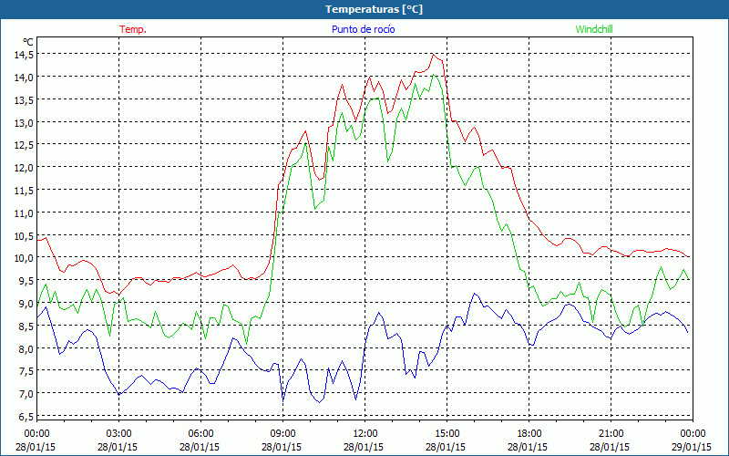Screen dimensions: 729x456
Task: Select the 10,0 y-axis value
Action: click(x=26, y=258)
